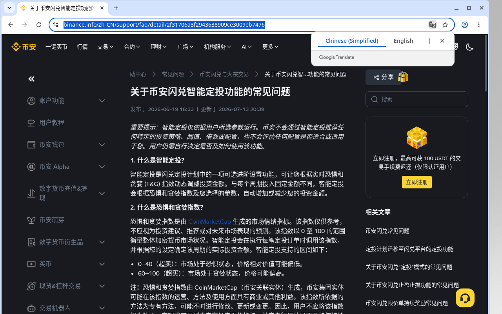The height and width of the screenshot is (314, 502).
Task: Open the tab search dropdown arrow
Action: [x=9, y=8]
